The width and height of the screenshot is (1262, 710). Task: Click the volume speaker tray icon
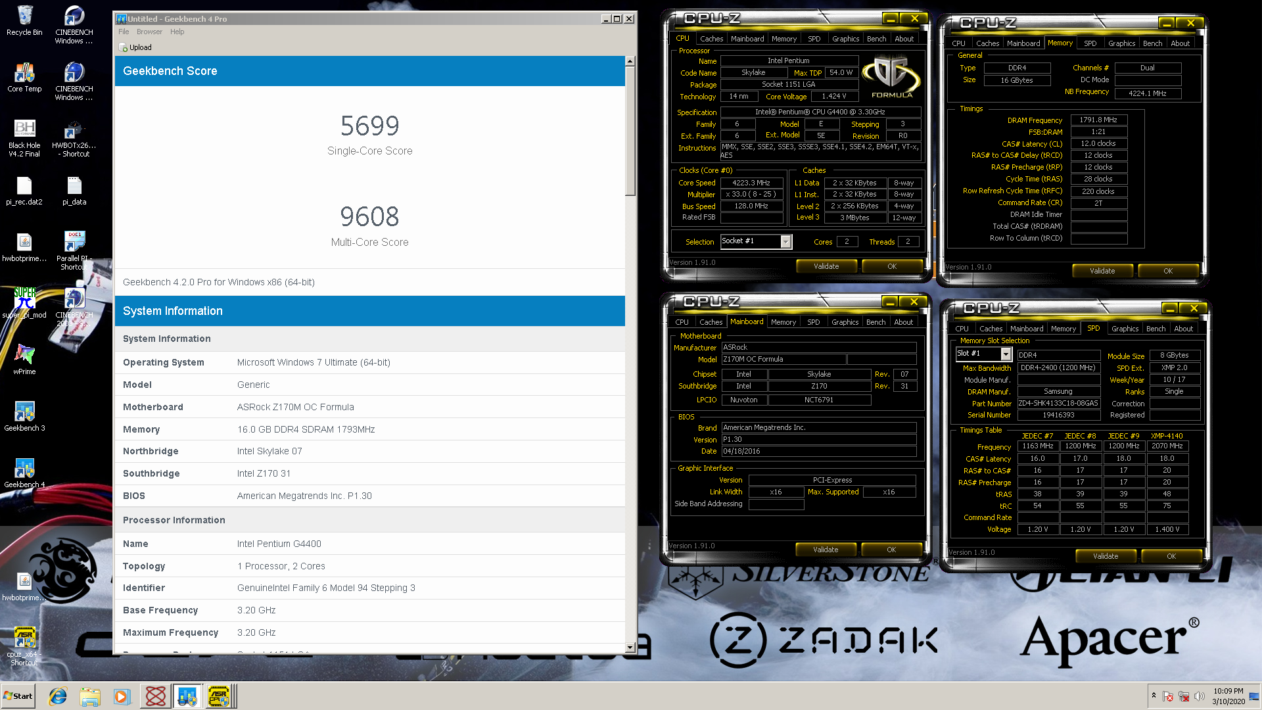[1200, 696]
